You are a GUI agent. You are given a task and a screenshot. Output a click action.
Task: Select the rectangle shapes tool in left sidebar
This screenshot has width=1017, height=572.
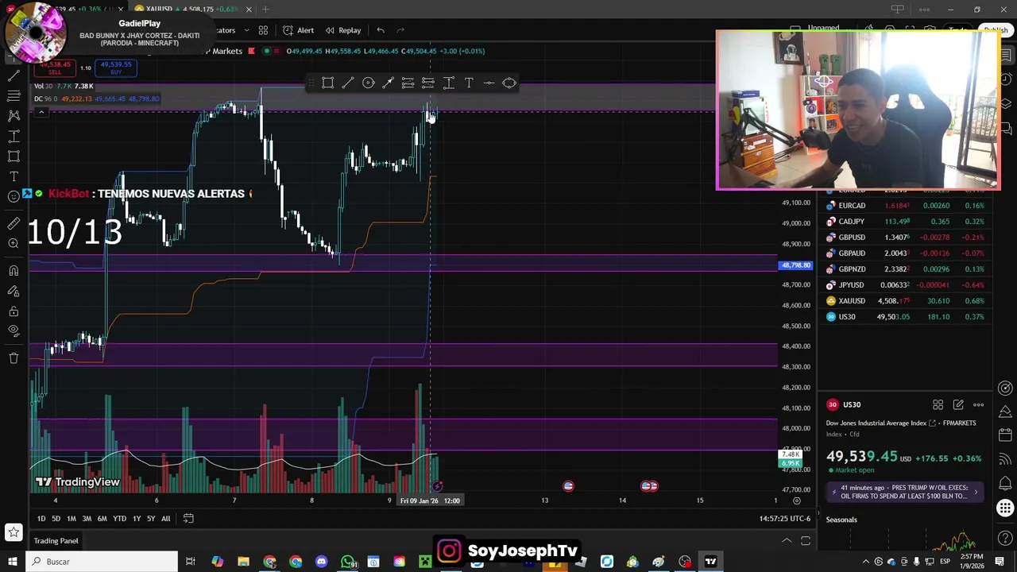point(14,157)
